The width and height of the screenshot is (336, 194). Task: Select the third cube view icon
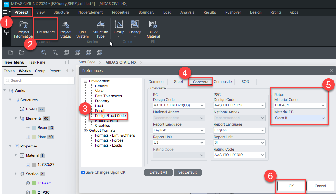[x=88, y=52]
